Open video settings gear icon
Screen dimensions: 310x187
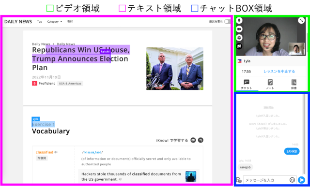239,38
